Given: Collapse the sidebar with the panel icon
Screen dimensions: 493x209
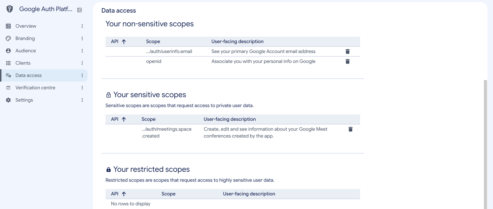Looking at the screenshot, I should (x=79, y=10).
